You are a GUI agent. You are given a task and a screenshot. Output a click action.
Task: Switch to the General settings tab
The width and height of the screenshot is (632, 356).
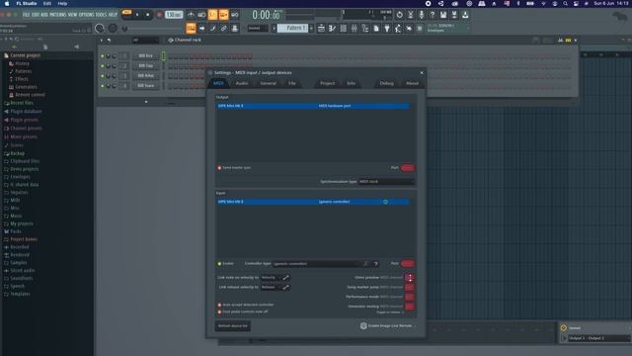tap(268, 83)
